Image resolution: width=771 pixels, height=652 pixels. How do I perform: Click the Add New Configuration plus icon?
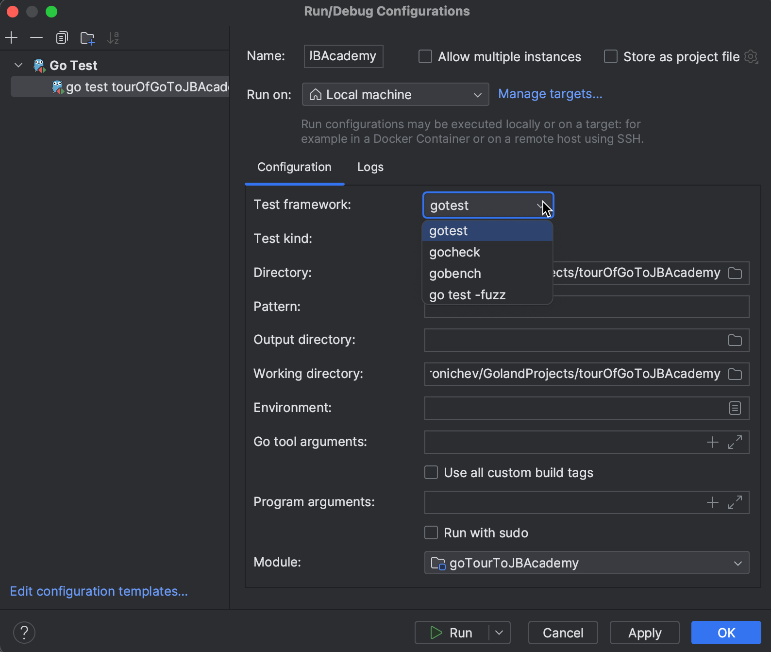pos(11,37)
